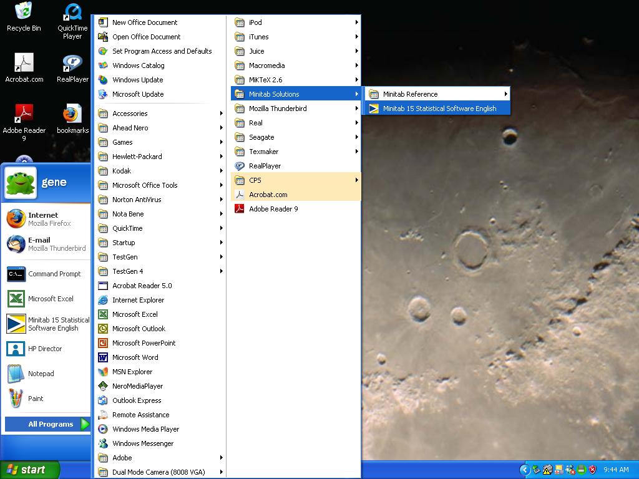Launch Minitab 15 Statistical Software English in submenu

[439, 109]
